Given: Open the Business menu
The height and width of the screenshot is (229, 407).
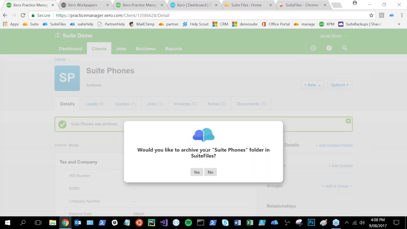Looking at the screenshot, I should pos(146,49).
